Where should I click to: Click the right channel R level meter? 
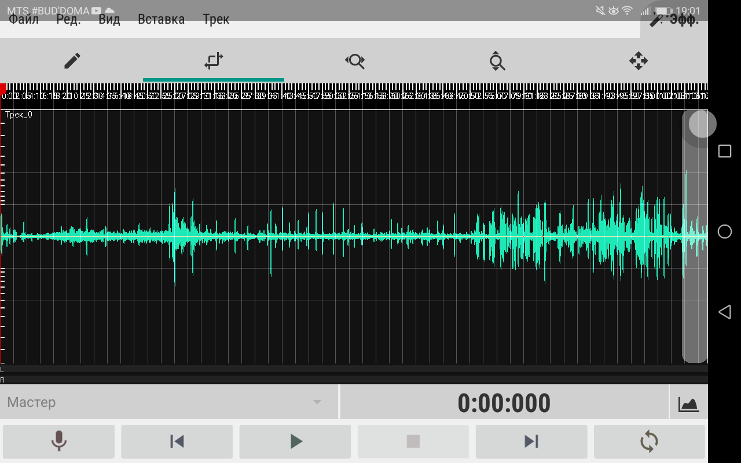click(x=354, y=380)
